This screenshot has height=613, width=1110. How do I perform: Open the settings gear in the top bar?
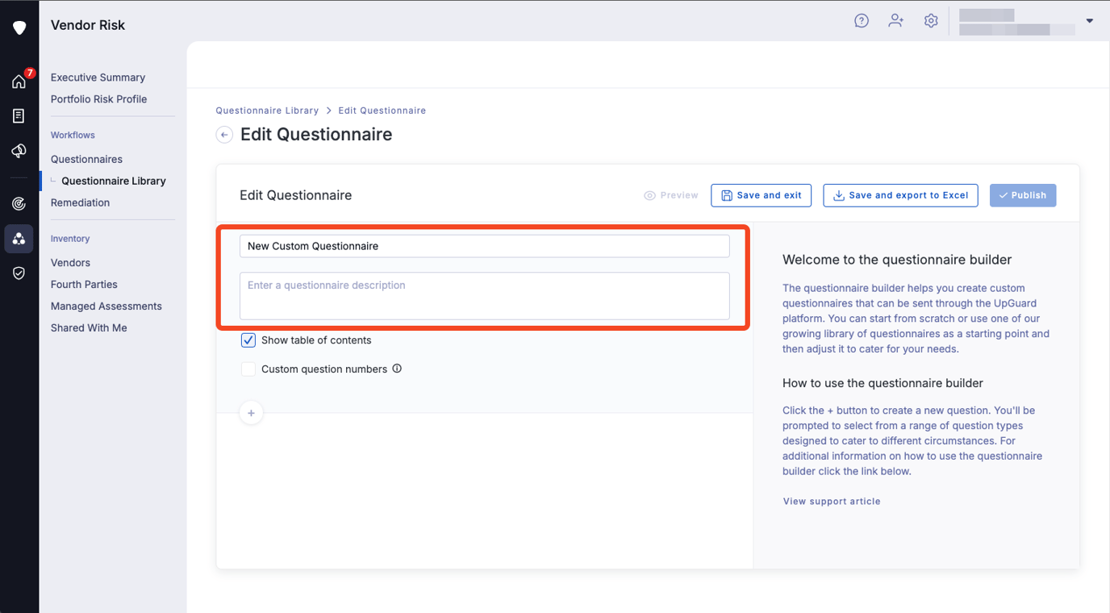[x=930, y=20]
